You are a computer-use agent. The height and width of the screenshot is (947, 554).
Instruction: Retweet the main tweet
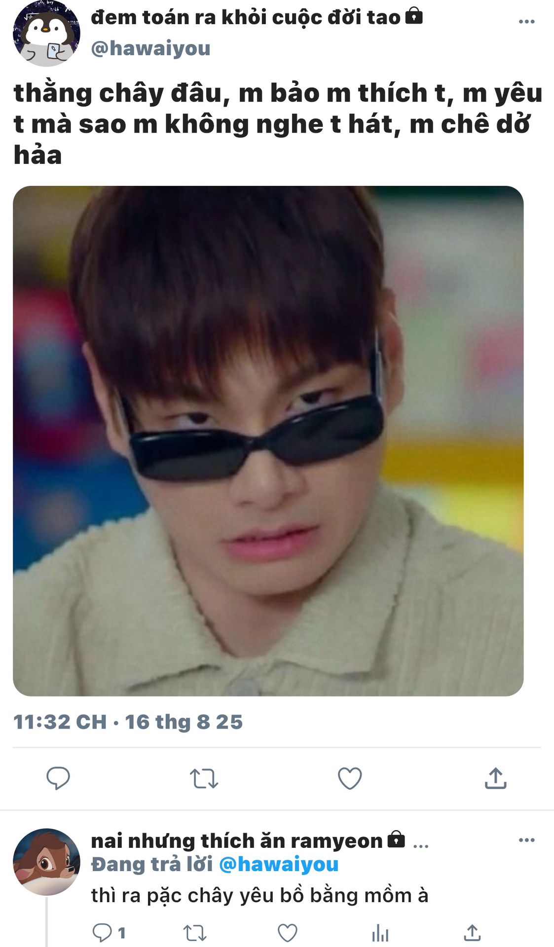pos(204,778)
